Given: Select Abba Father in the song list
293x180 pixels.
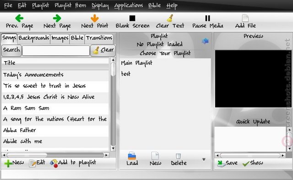Looking at the screenshot, I should point(55,130).
